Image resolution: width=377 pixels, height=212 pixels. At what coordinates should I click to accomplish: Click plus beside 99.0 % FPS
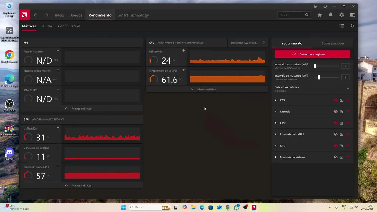point(58,89)
